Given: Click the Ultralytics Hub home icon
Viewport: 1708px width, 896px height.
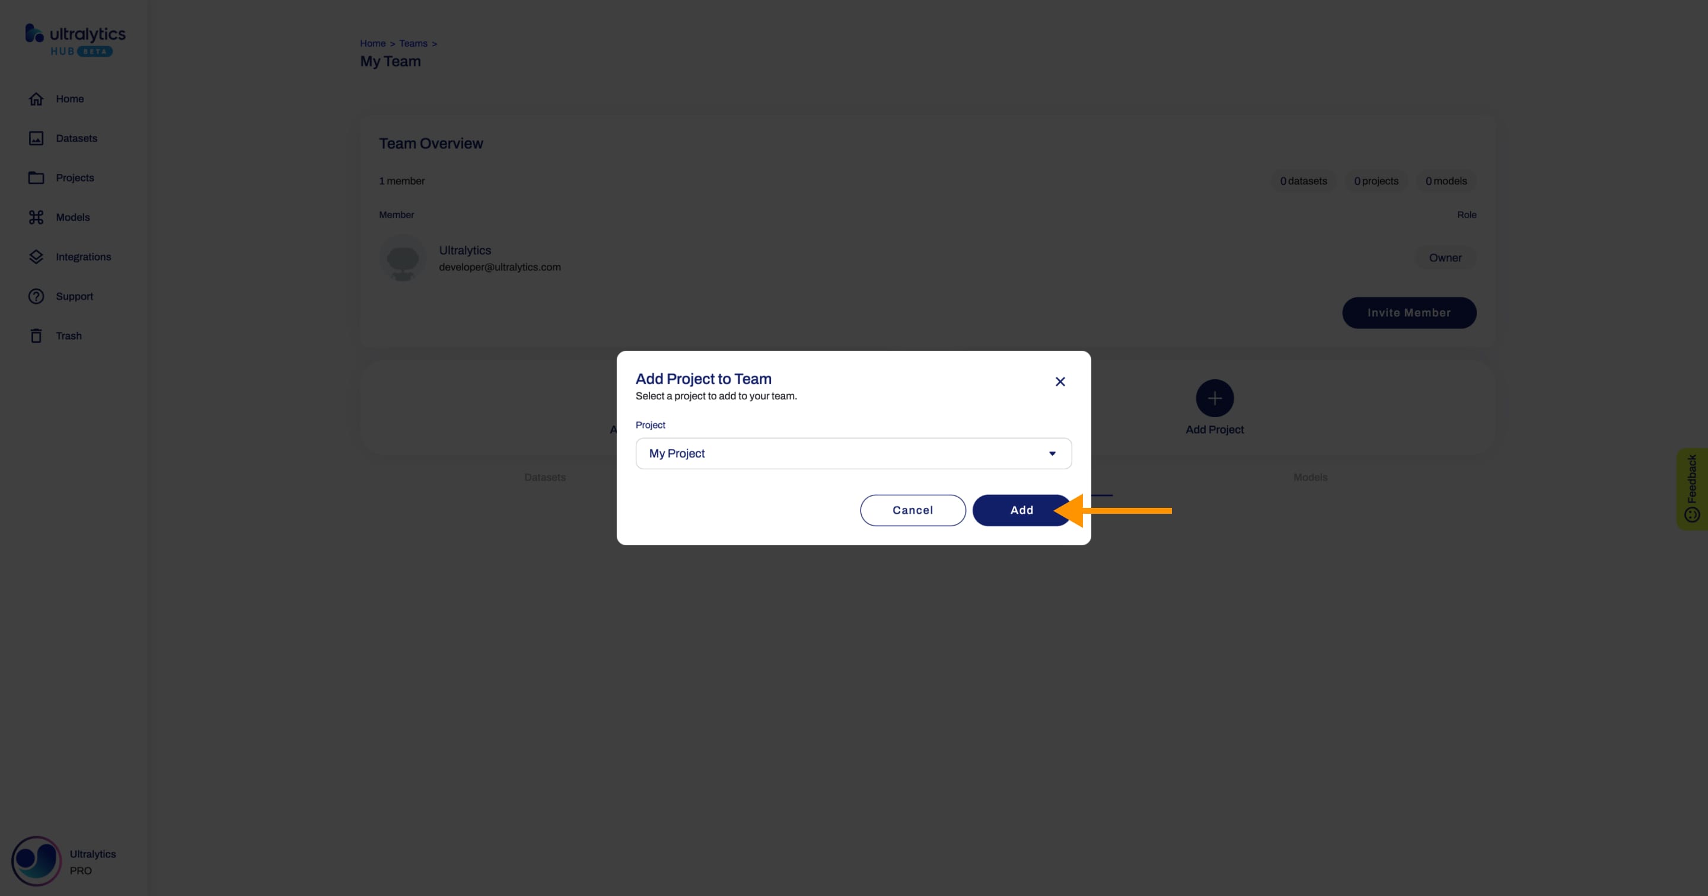Looking at the screenshot, I should (x=75, y=40).
